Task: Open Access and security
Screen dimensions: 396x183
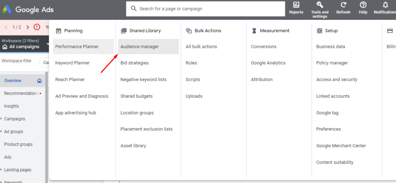Action: 337,80
